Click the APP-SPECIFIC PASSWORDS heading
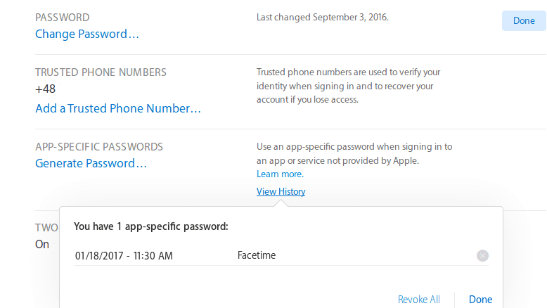547x308 pixels. [x=99, y=147]
